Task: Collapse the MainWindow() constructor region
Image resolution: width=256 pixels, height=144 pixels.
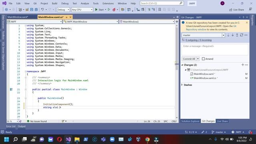Action: coord(26,98)
